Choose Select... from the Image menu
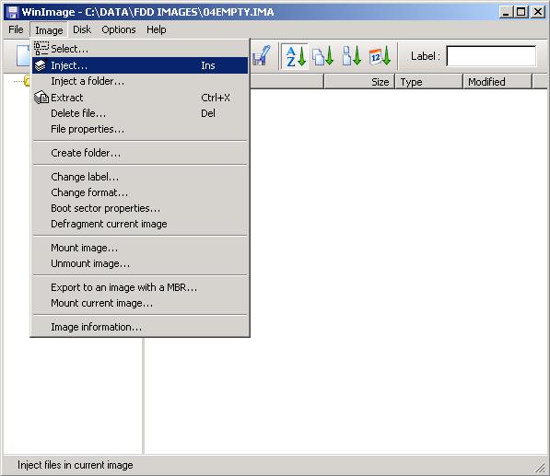Viewport: 550px width, 476px height. [140, 49]
